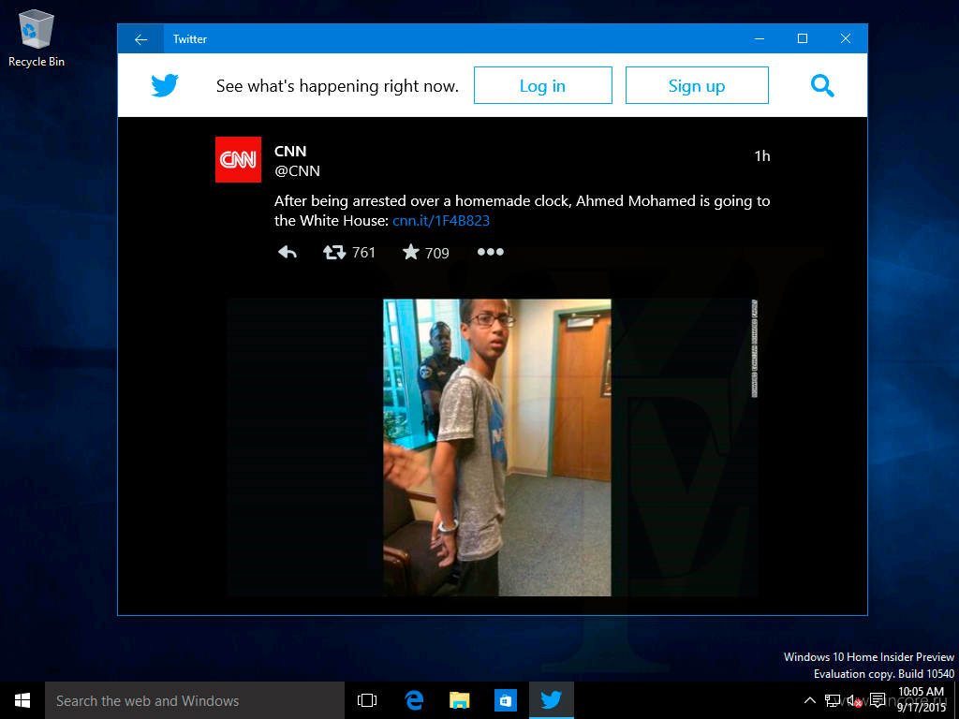The image size is (959, 719).
Task: Minimize the Twitter window
Action: tap(760, 38)
